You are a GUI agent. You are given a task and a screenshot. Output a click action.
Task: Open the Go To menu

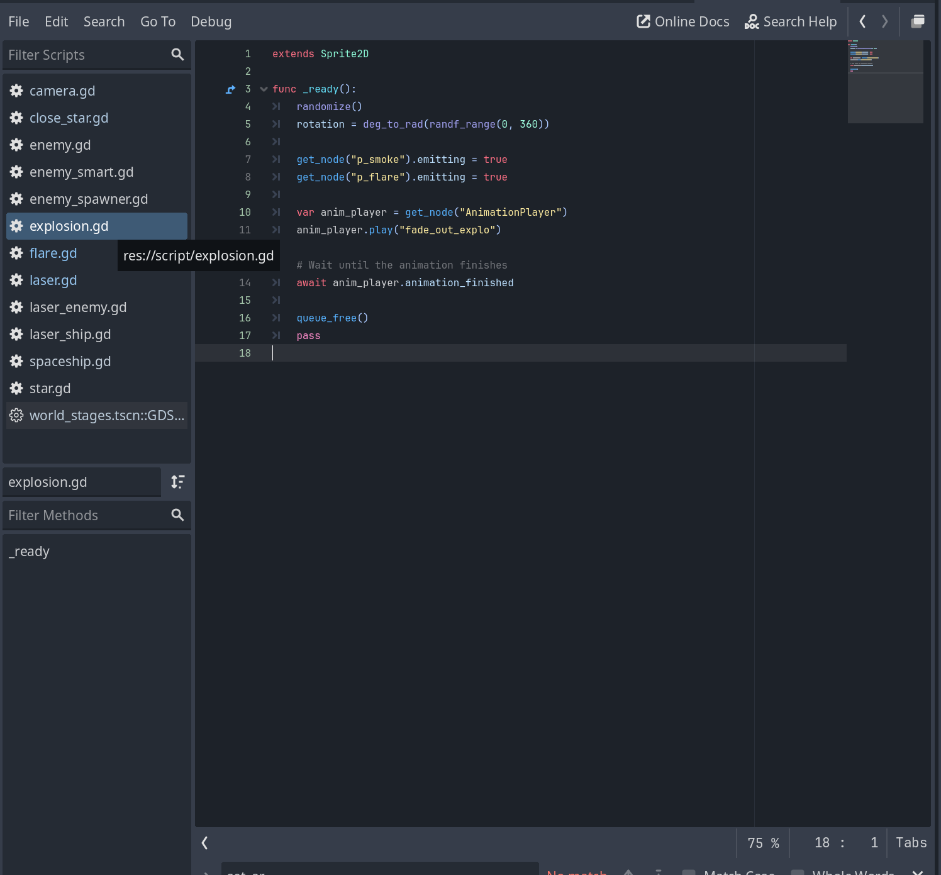158,21
